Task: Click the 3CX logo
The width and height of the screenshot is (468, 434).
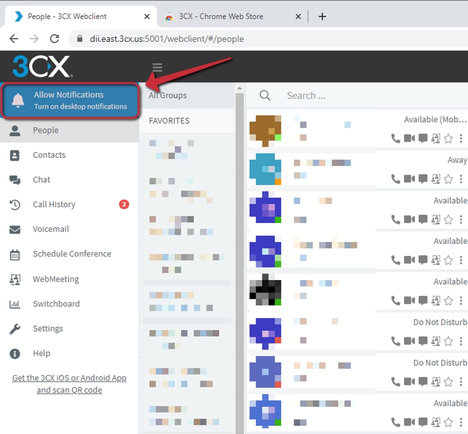Action: click(42, 66)
